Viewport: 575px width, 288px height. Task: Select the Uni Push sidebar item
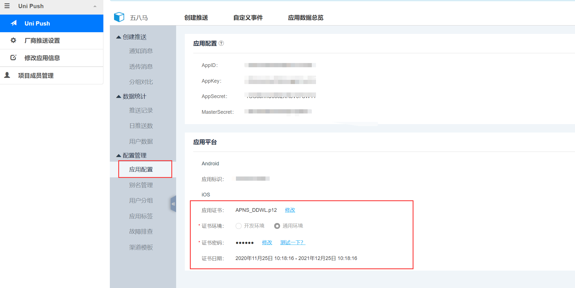coord(52,23)
